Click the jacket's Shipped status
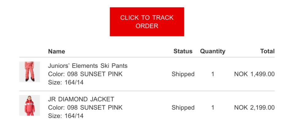 point(183,107)
